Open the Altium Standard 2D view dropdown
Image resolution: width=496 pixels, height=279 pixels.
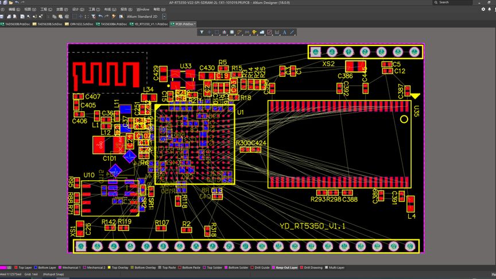point(164,17)
